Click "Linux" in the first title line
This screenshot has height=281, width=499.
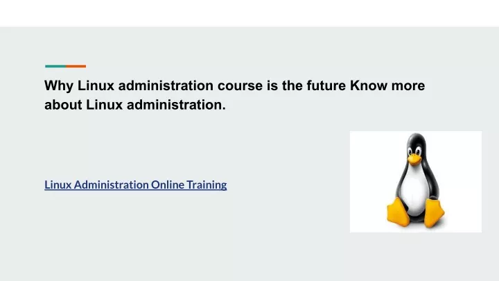(x=96, y=85)
